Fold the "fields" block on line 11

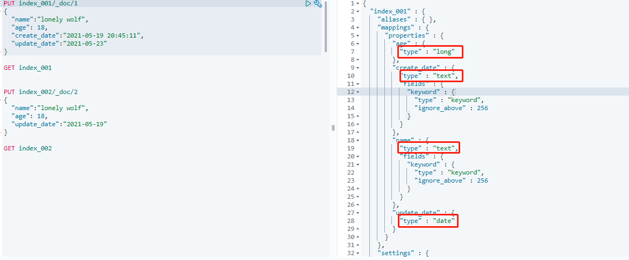coord(358,84)
